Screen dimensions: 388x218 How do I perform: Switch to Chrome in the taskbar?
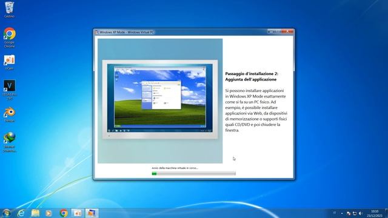click(64, 213)
